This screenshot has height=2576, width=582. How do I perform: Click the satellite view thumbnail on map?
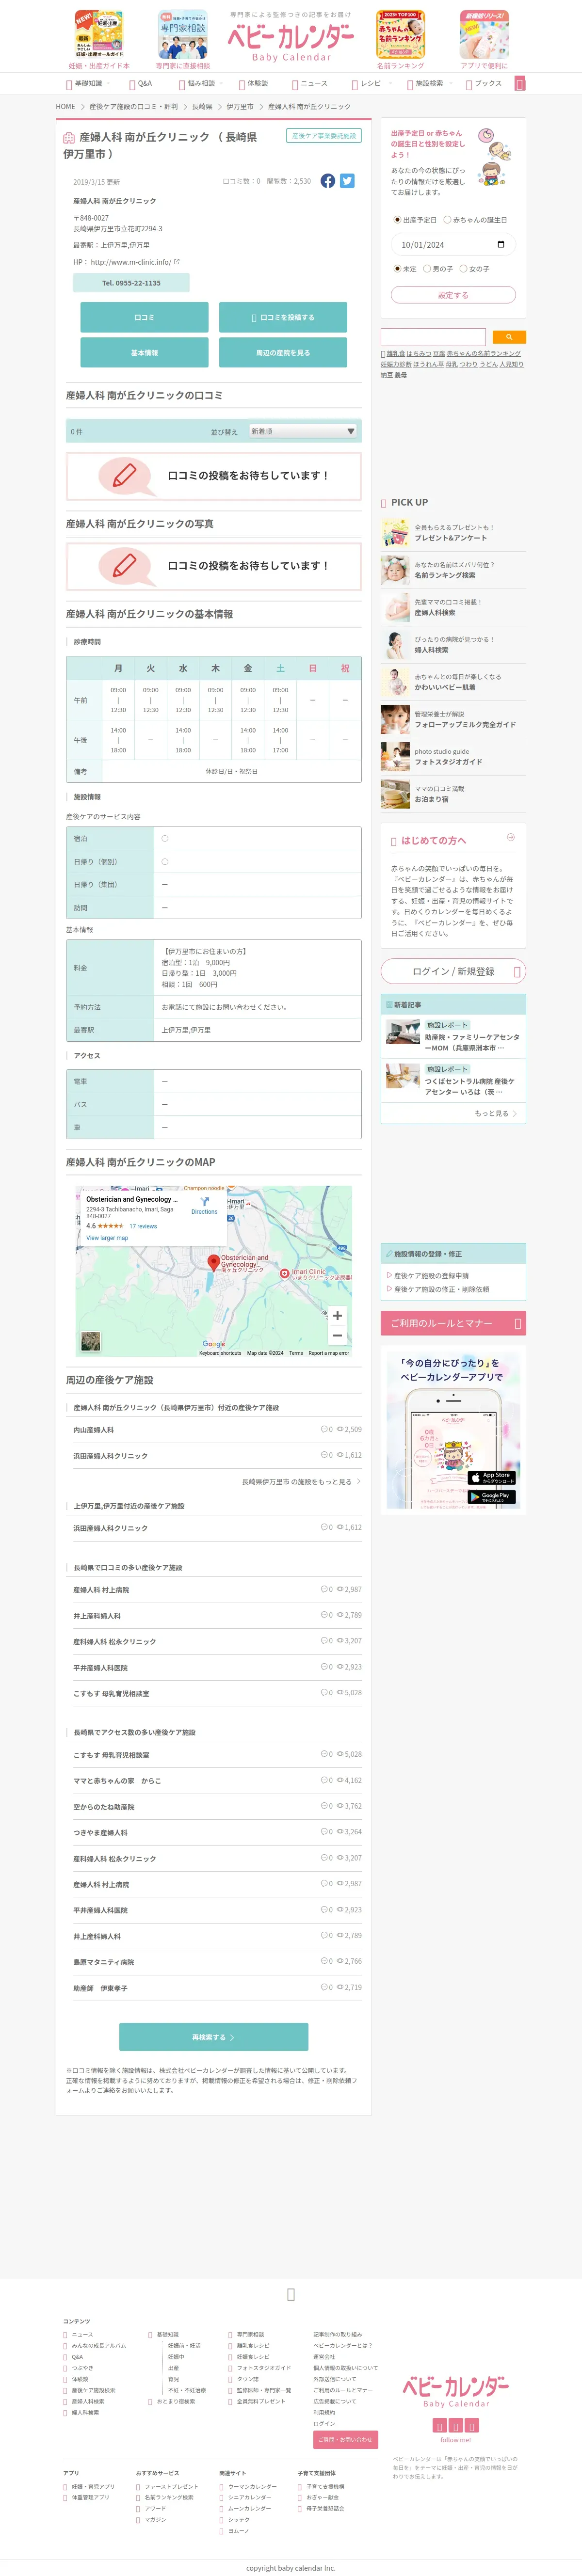click(x=91, y=1341)
